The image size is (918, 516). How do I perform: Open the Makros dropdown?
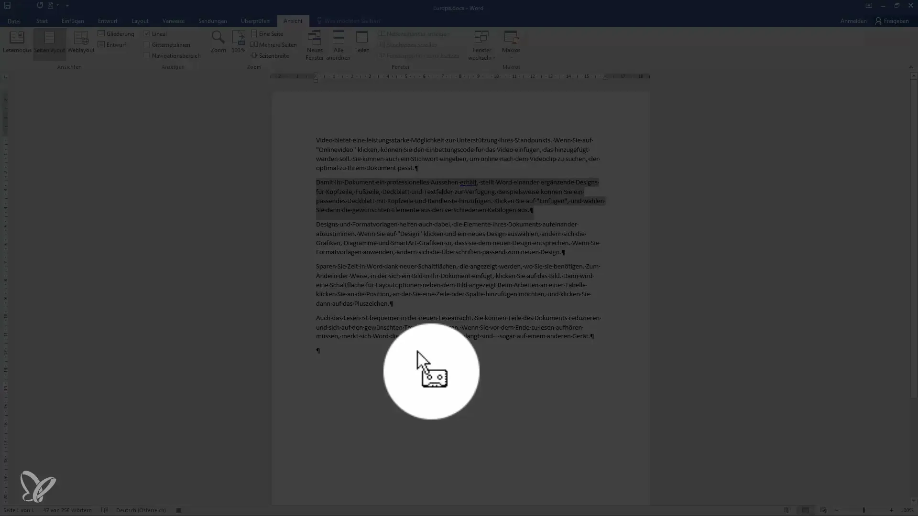(511, 56)
